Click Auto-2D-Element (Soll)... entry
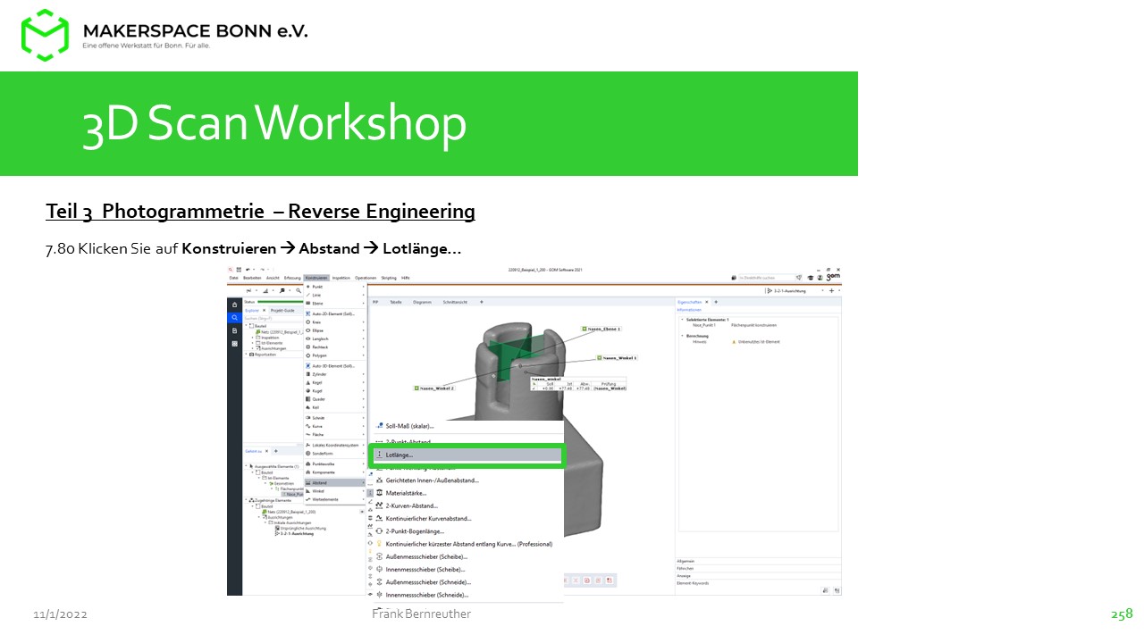The width and height of the screenshot is (1144, 643). click(x=335, y=314)
